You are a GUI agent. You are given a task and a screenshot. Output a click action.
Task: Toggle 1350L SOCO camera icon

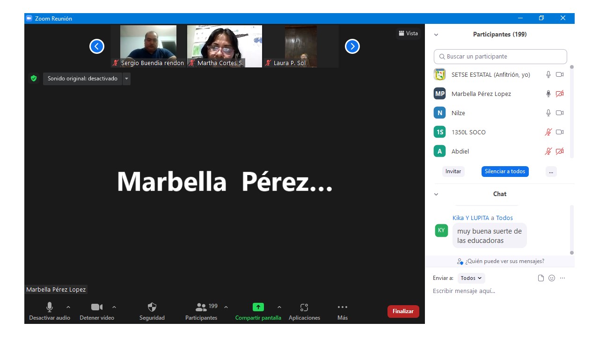(x=560, y=132)
